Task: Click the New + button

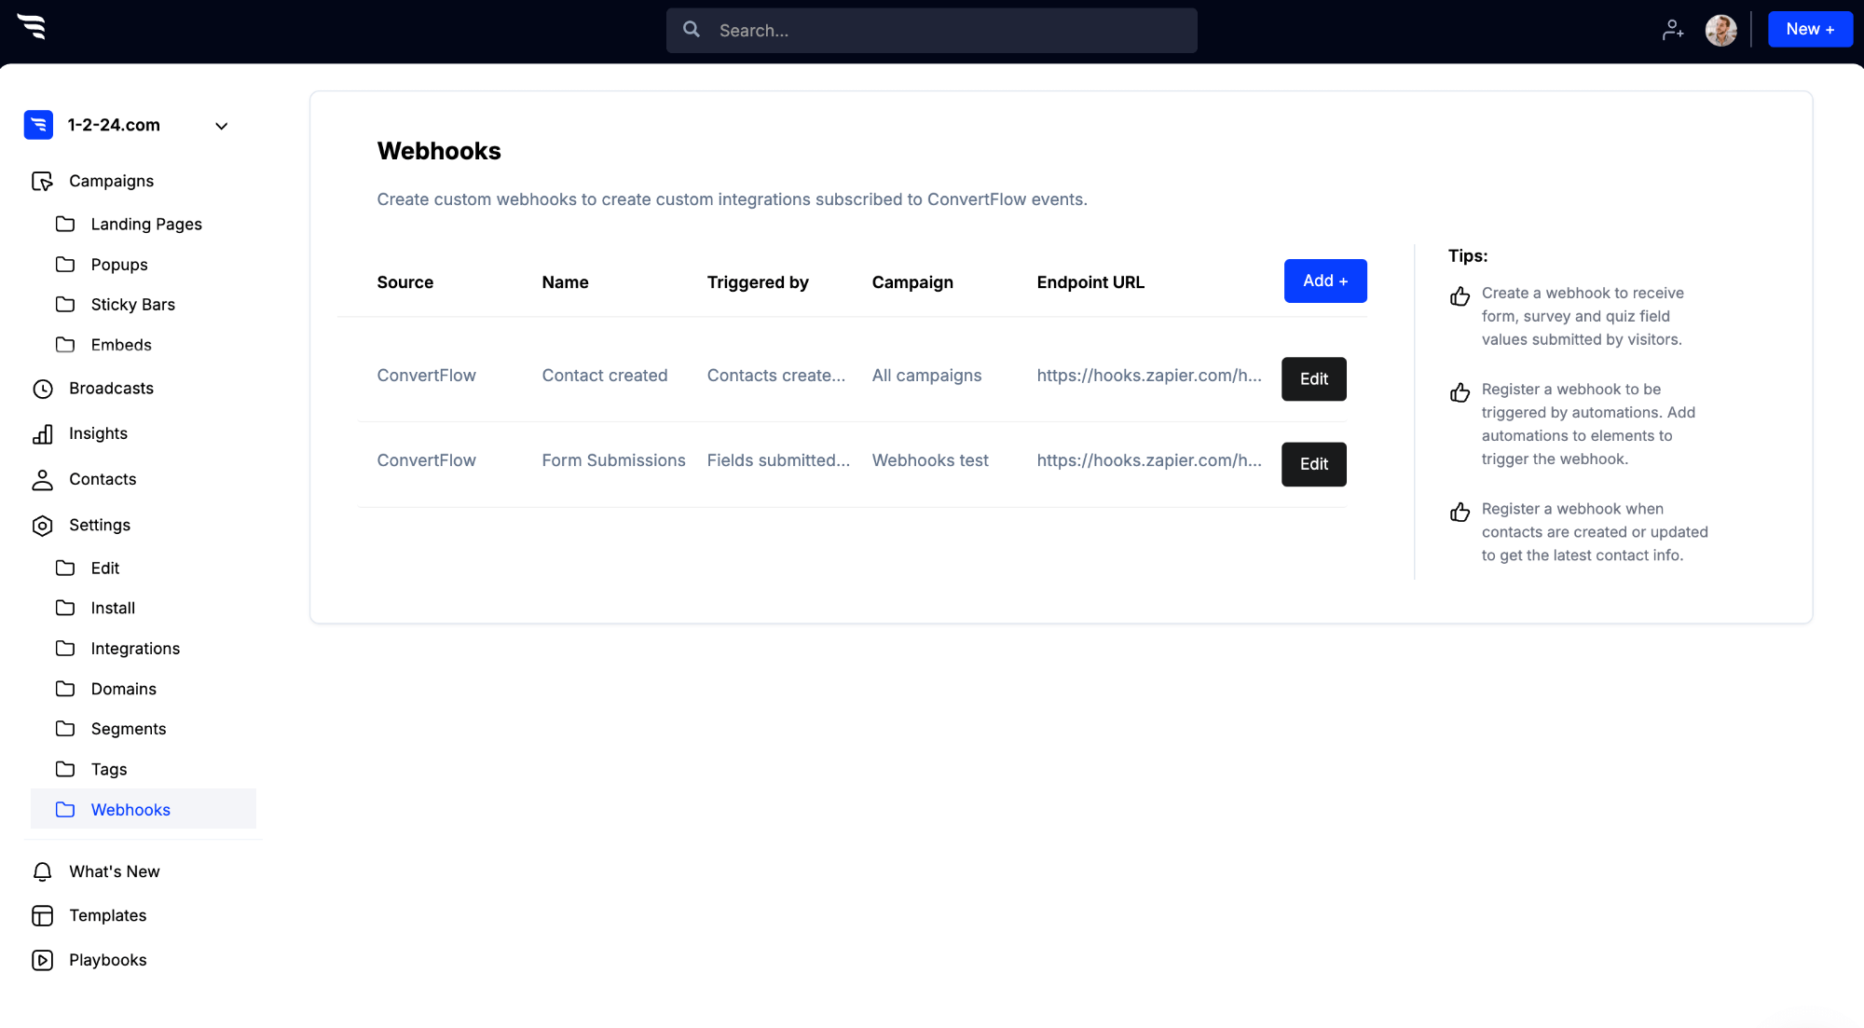Action: click(1810, 30)
